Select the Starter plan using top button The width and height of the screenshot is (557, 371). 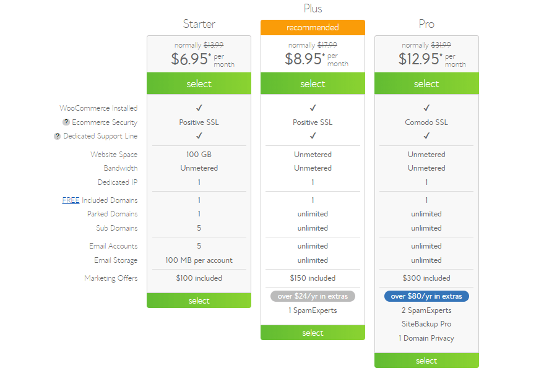tap(199, 83)
